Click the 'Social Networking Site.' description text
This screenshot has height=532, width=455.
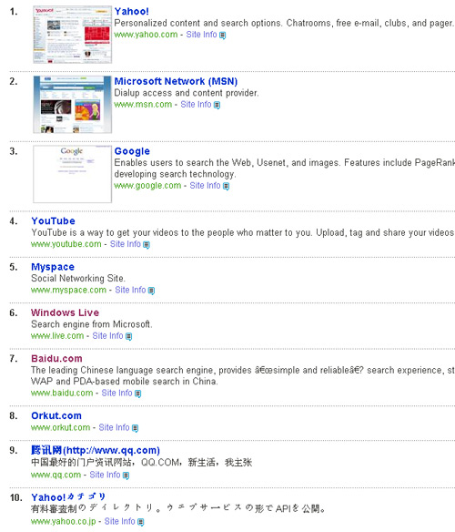pos(78,278)
